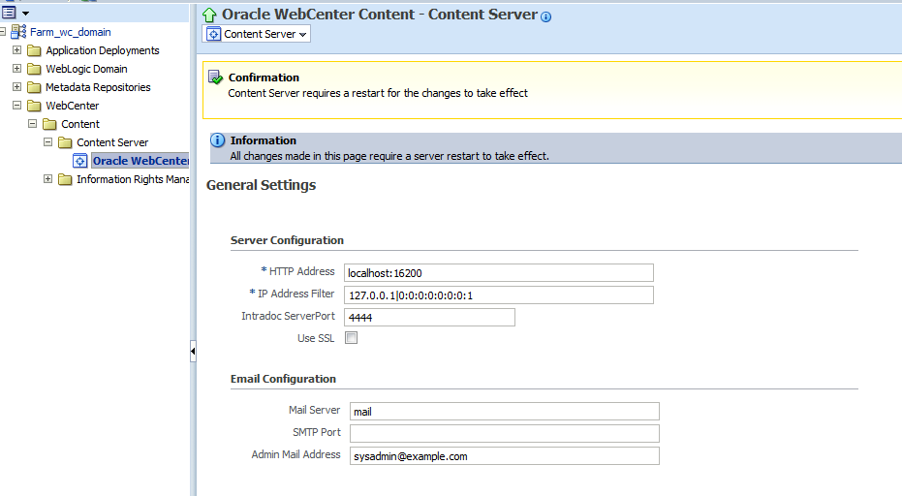Click the Farm_wc_domain farm icon

[19, 32]
